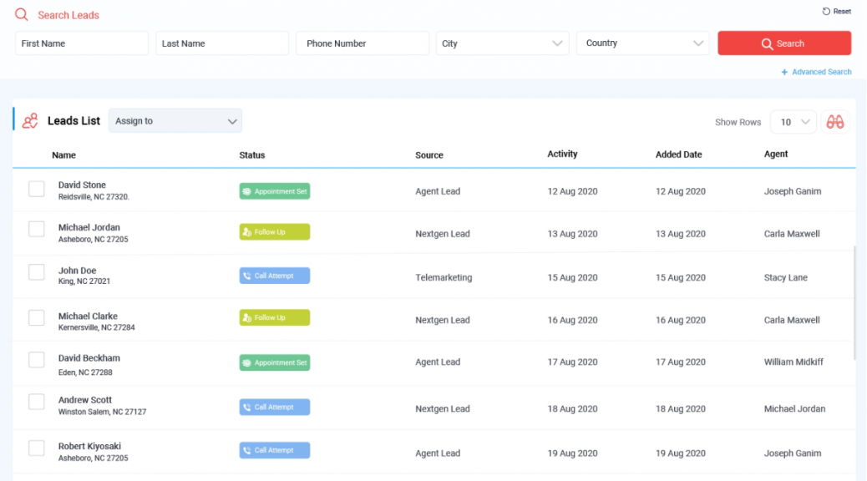Viewport: 867px width, 481px height.
Task: Click the address King, NC 27021
Action: click(x=84, y=281)
